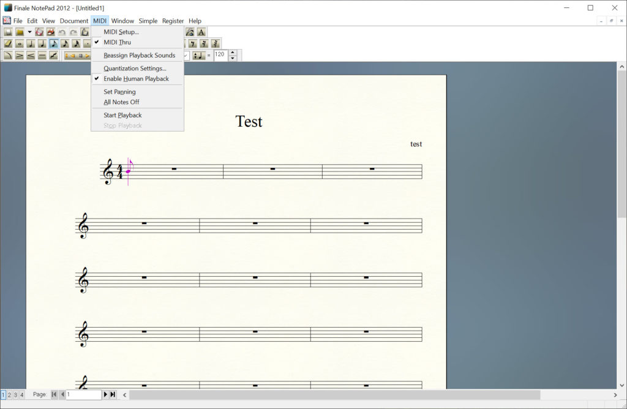Select the Hand Grabber tool
This screenshot has height=409, width=627.
(84, 32)
